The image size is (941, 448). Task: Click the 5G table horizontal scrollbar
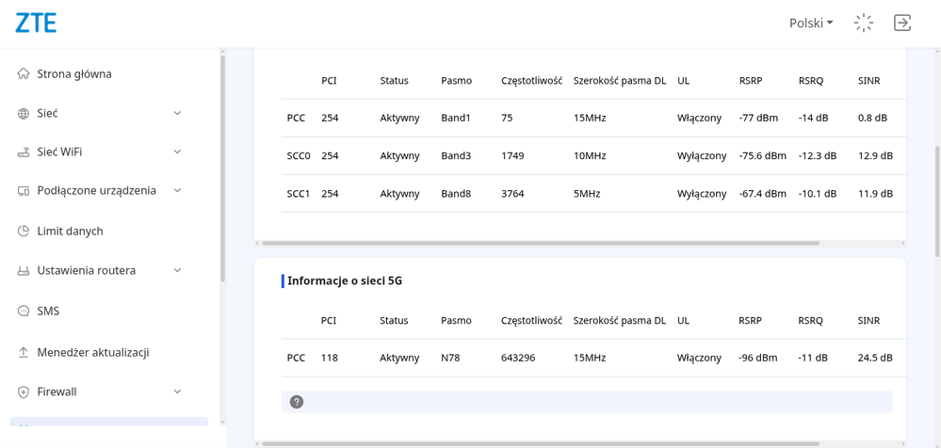540,443
